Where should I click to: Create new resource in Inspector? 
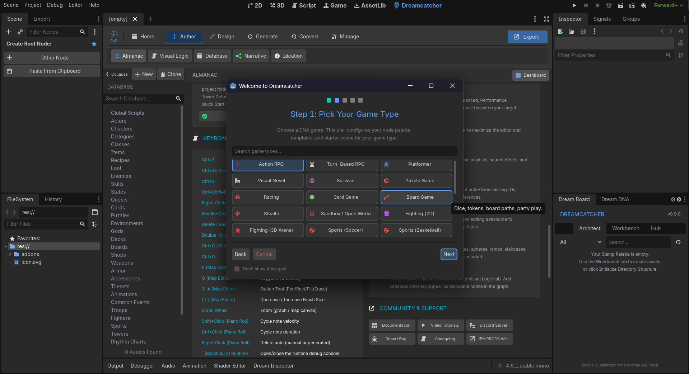pyautogui.click(x=560, y=31)
